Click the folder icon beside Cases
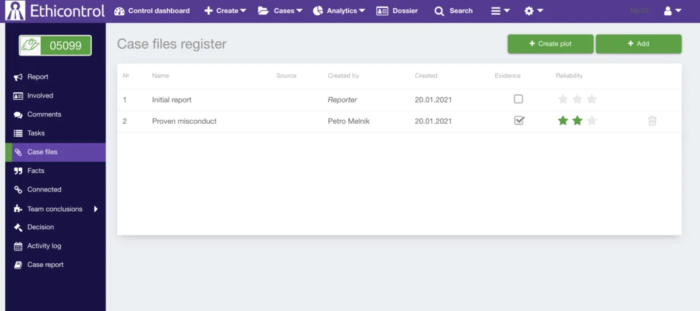The image size is (700, 311). [x=263, y=11]
